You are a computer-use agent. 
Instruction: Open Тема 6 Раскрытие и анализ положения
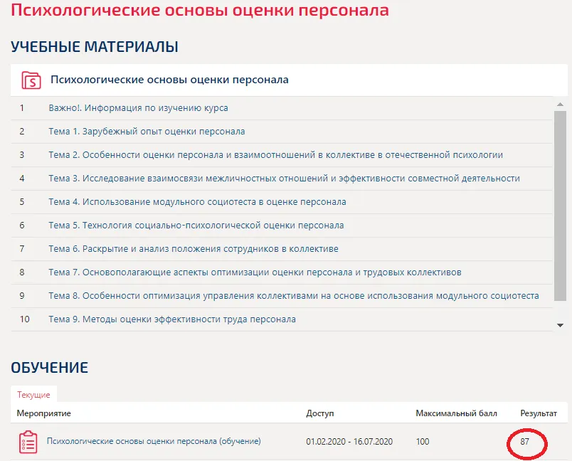[x=193, y=249]
